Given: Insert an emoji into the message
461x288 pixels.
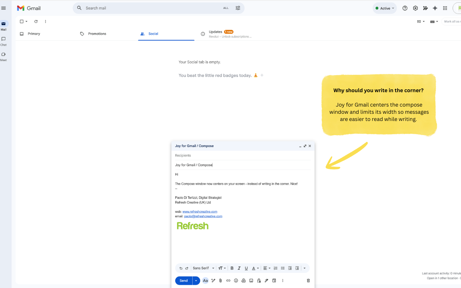Looking at the screenshot, I should tap(236, 280).
